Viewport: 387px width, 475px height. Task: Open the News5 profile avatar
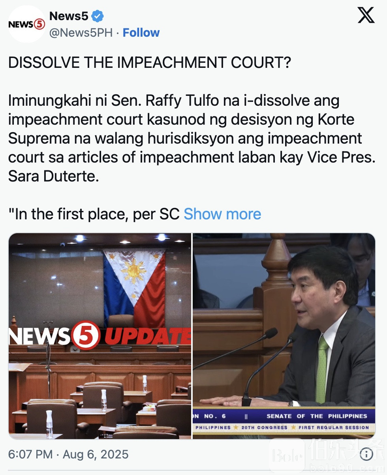pyautogui.click(x=26, y=24)
